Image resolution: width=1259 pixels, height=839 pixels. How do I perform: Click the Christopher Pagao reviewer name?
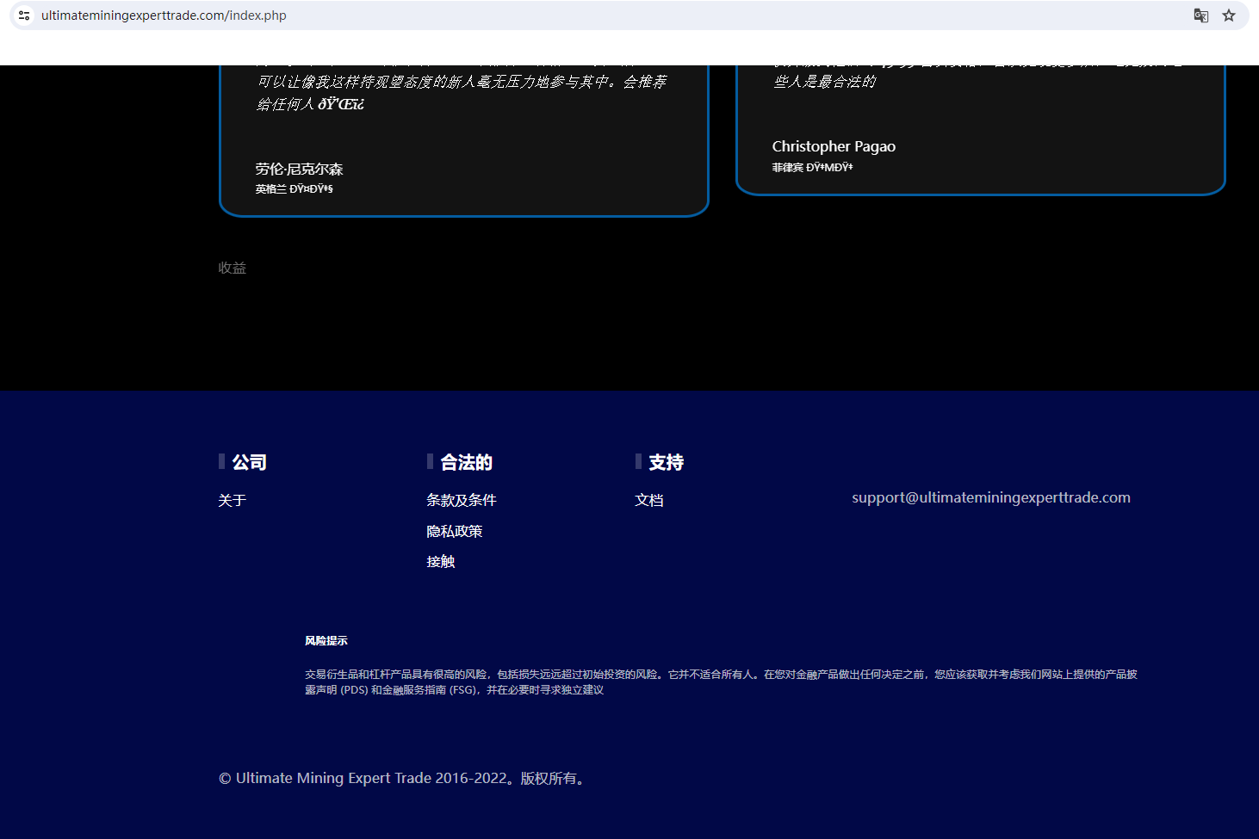(834, 147)
